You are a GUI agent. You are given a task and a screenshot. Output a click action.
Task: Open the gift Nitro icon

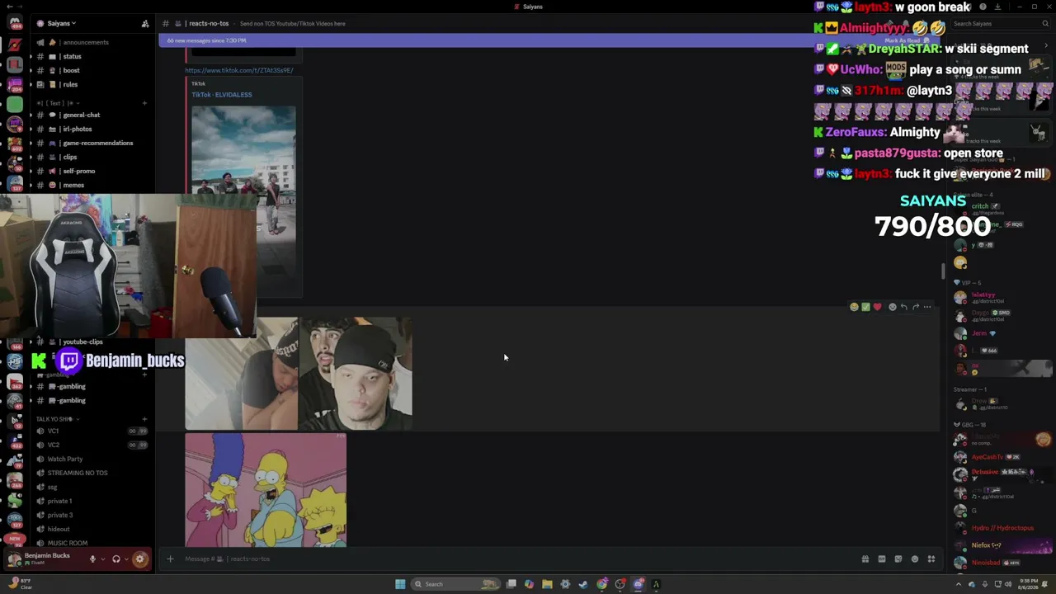click(x=865, y=559)
